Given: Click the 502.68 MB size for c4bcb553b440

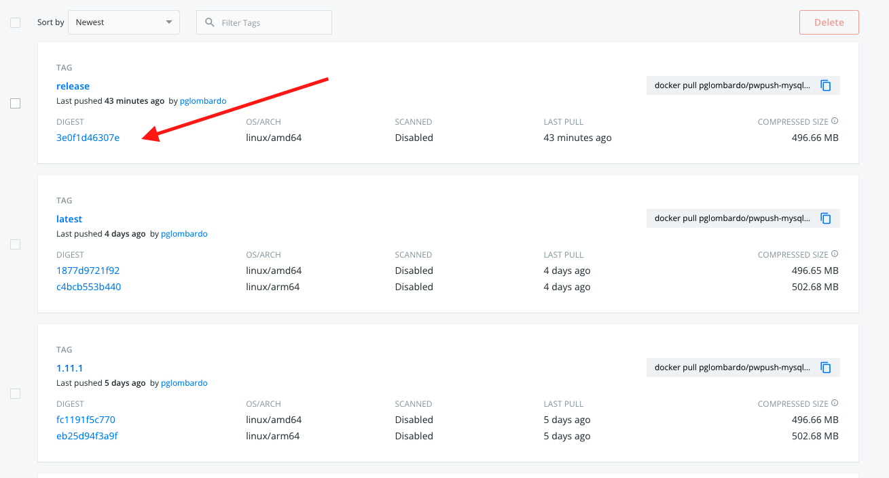Looking at the screenshot, I should pos(815,287).
